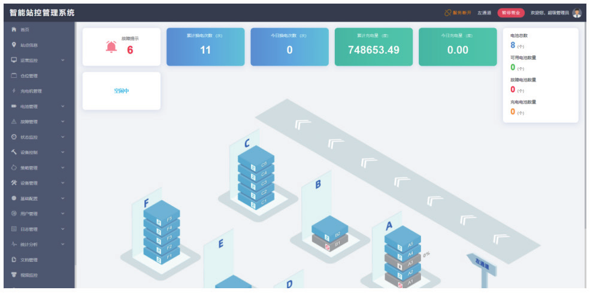Open the 设备控制 menu item
Viewport: 590px width, 293px height.
[39, 152]
